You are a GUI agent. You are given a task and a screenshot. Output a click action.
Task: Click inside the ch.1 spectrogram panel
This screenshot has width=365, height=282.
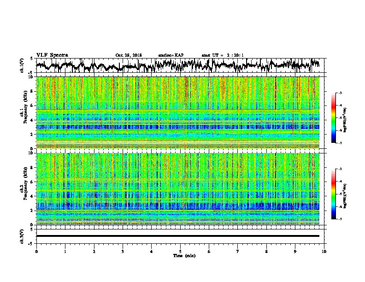(178, 112)
